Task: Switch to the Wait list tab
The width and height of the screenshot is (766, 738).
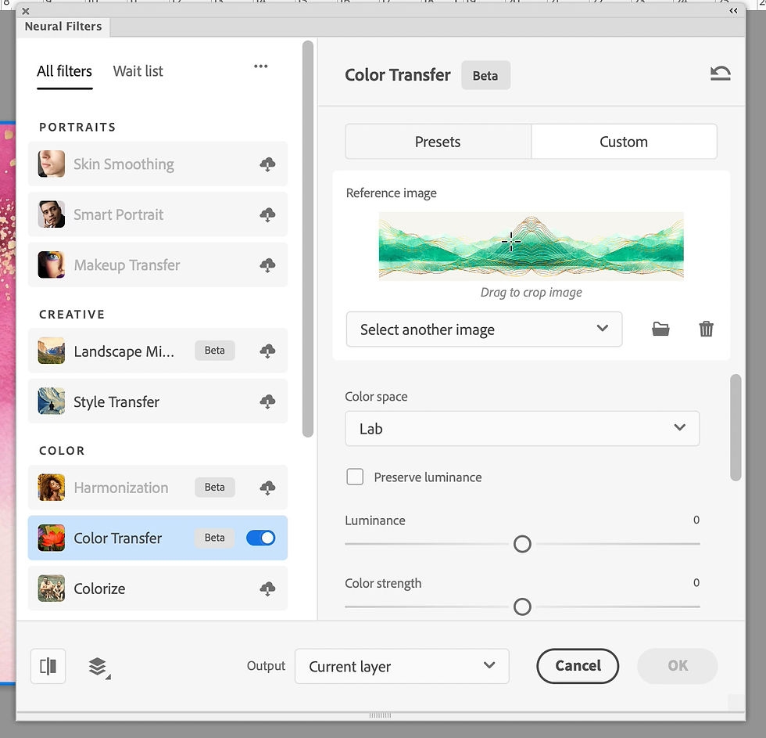Action: pyautogui.click(x=138, y=71)
